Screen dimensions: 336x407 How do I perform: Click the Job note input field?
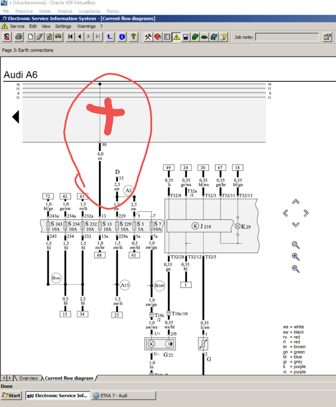tap(287, 37)
